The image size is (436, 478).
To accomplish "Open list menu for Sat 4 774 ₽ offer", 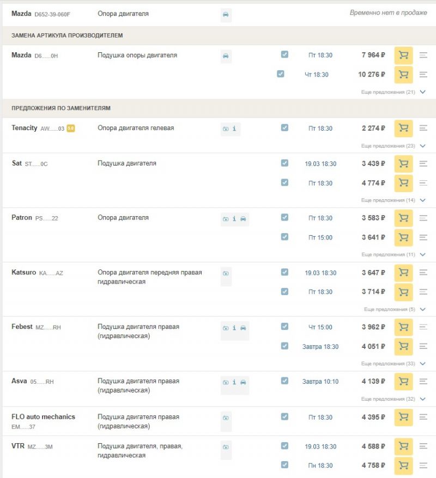I will (x=423, y=183).
